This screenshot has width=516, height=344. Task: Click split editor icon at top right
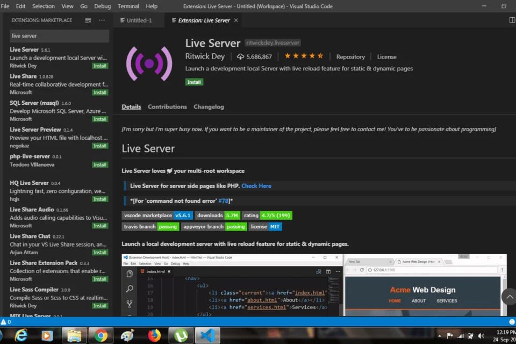pyautogui.click(x=512, y=20)
